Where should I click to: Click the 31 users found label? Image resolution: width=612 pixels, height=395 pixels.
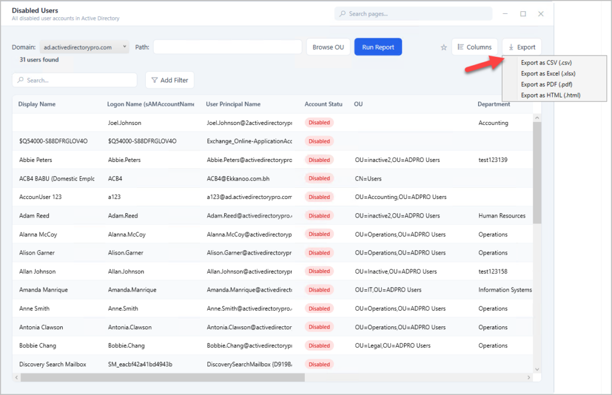point(39,60)
